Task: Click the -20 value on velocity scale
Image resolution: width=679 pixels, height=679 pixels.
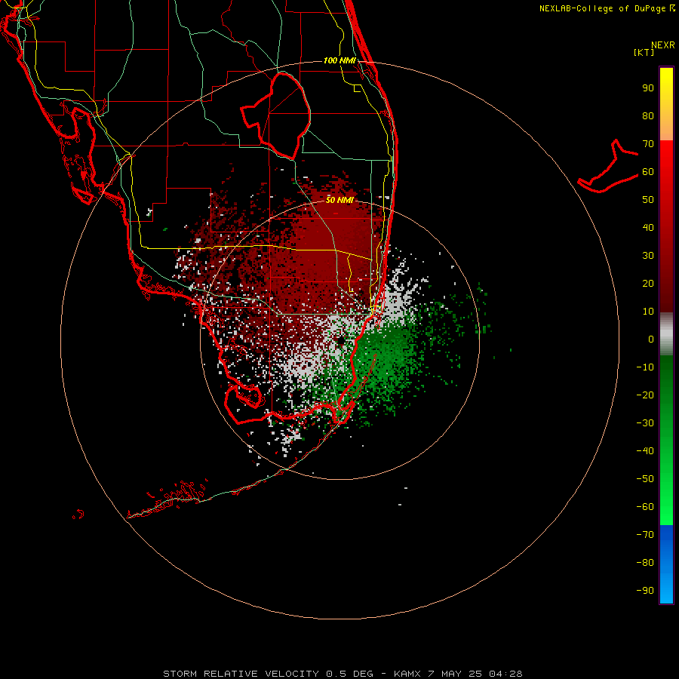Action: pos(645,395)
